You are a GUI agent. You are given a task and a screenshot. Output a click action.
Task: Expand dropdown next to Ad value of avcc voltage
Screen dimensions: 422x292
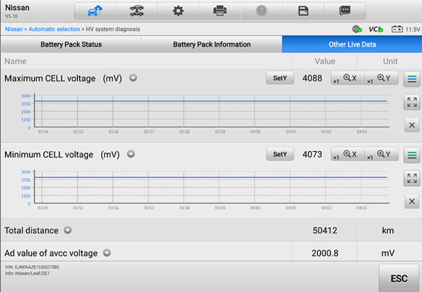coord(107,253)
